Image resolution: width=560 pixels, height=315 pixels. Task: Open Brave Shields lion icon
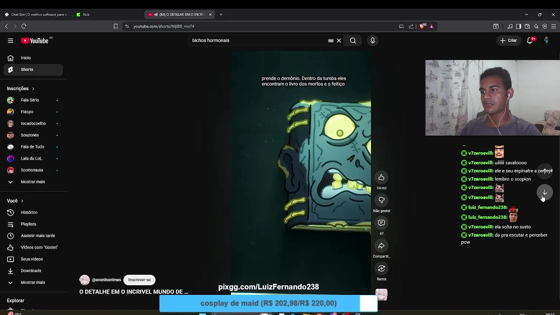(422, 26)
